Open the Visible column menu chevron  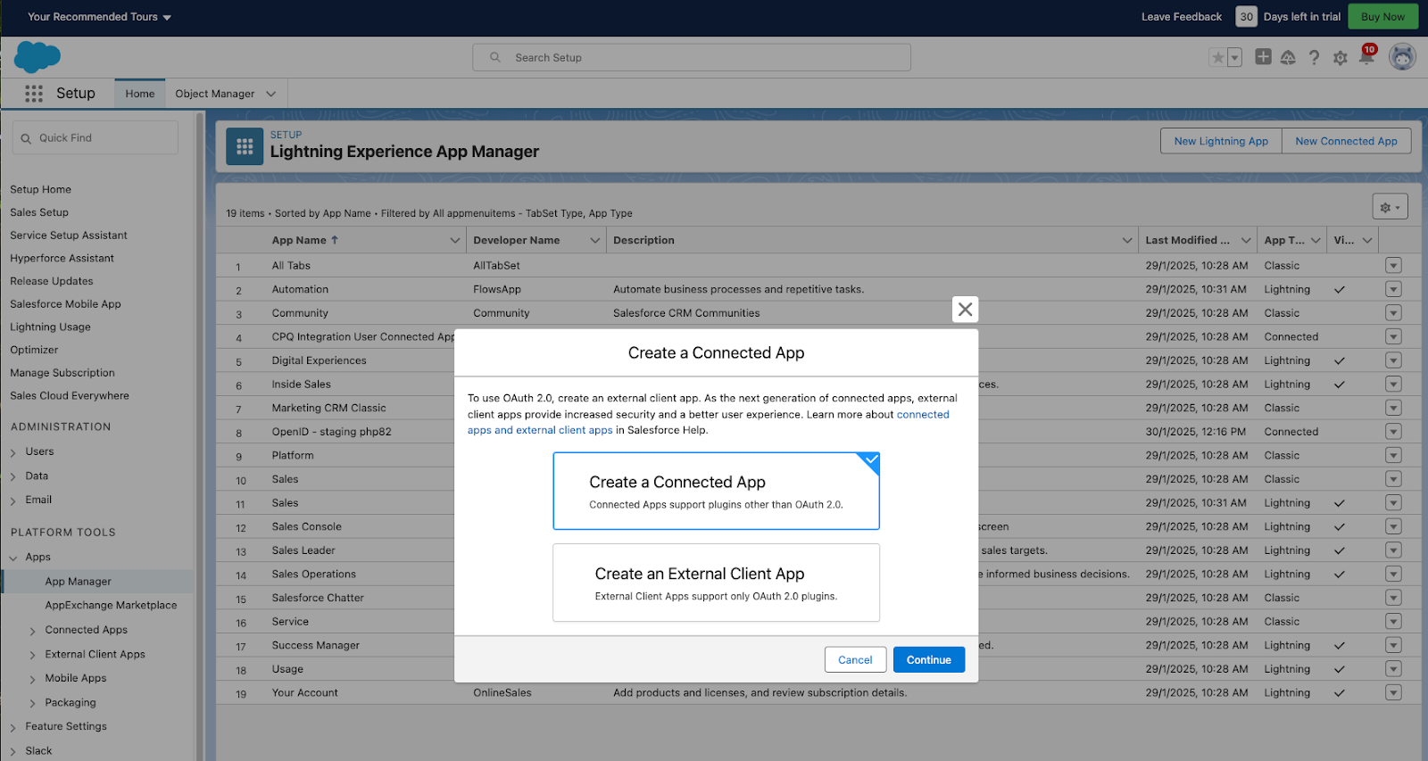[x=1367, y=240]
